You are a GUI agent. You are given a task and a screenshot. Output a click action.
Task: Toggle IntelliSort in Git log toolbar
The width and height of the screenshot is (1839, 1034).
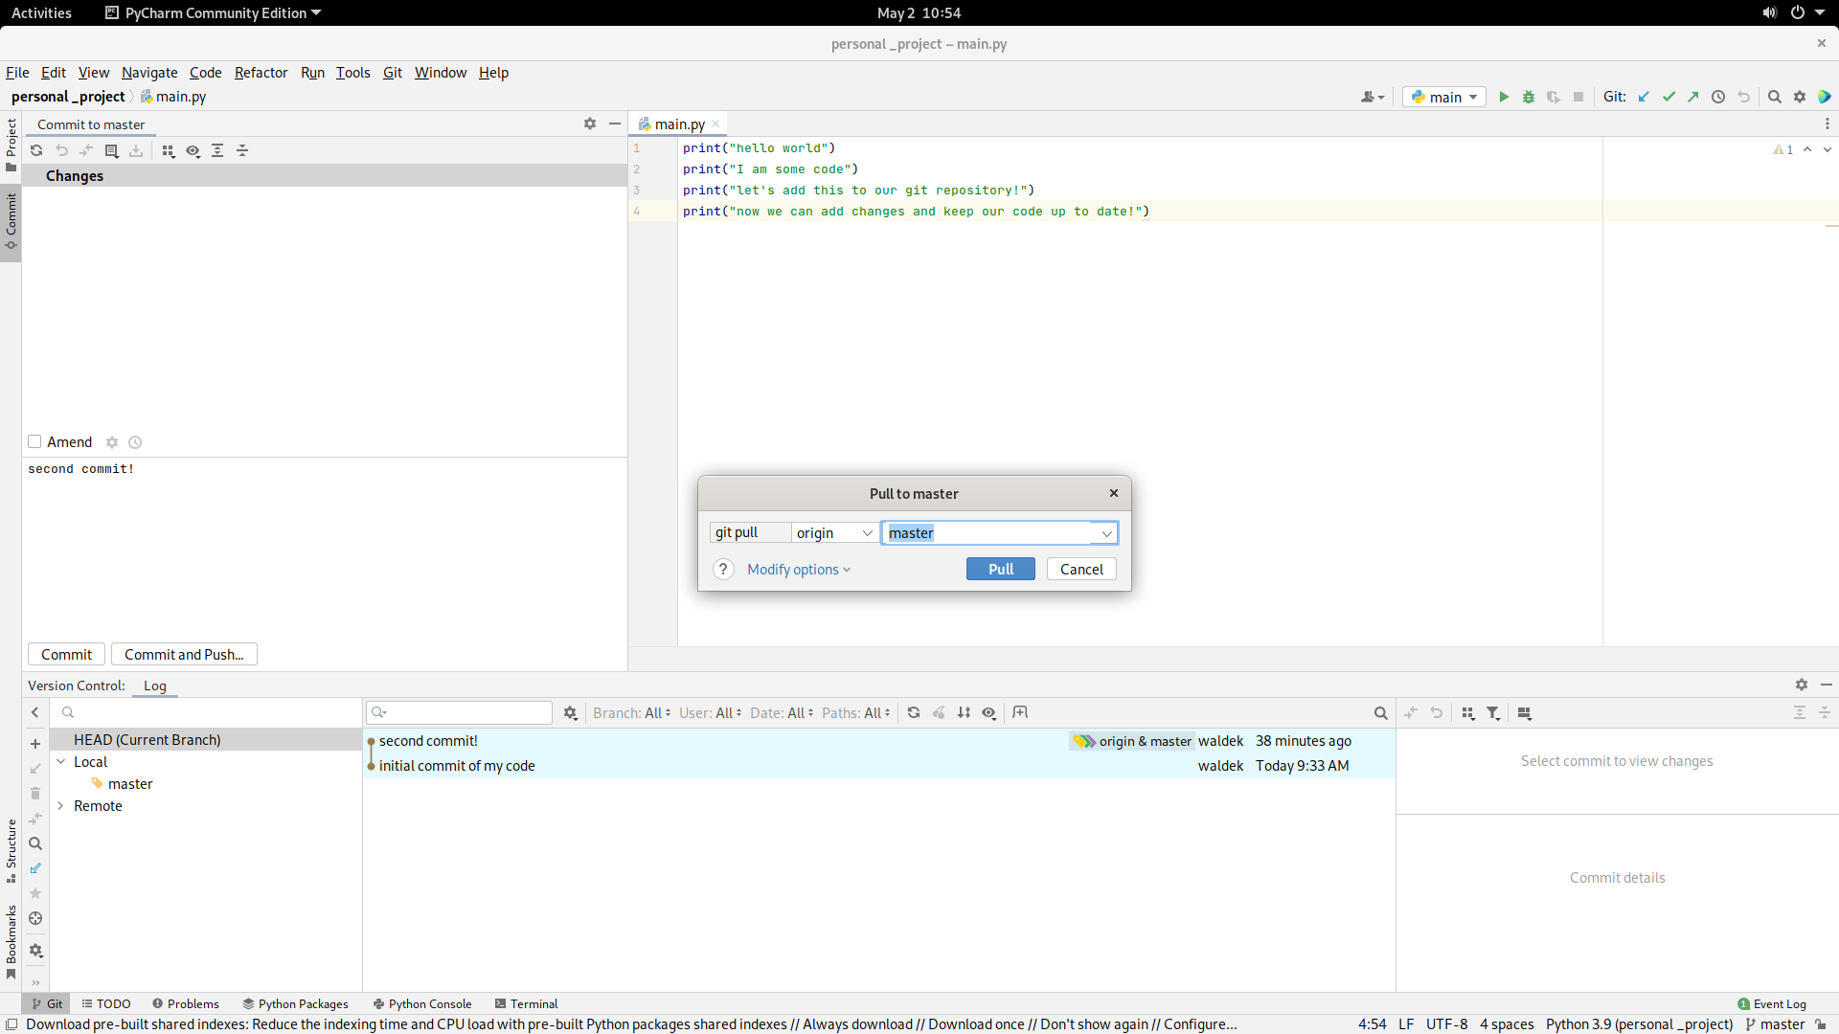[964, 712]
